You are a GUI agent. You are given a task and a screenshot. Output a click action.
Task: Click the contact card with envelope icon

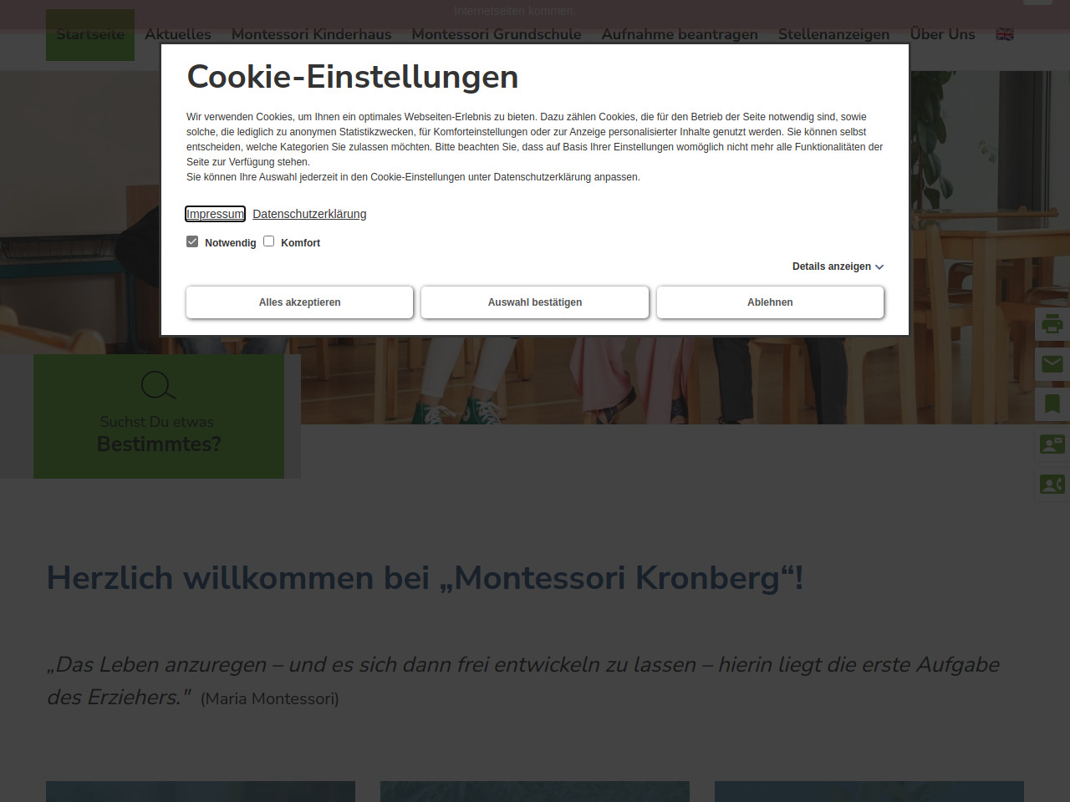tap(1052, 444)
